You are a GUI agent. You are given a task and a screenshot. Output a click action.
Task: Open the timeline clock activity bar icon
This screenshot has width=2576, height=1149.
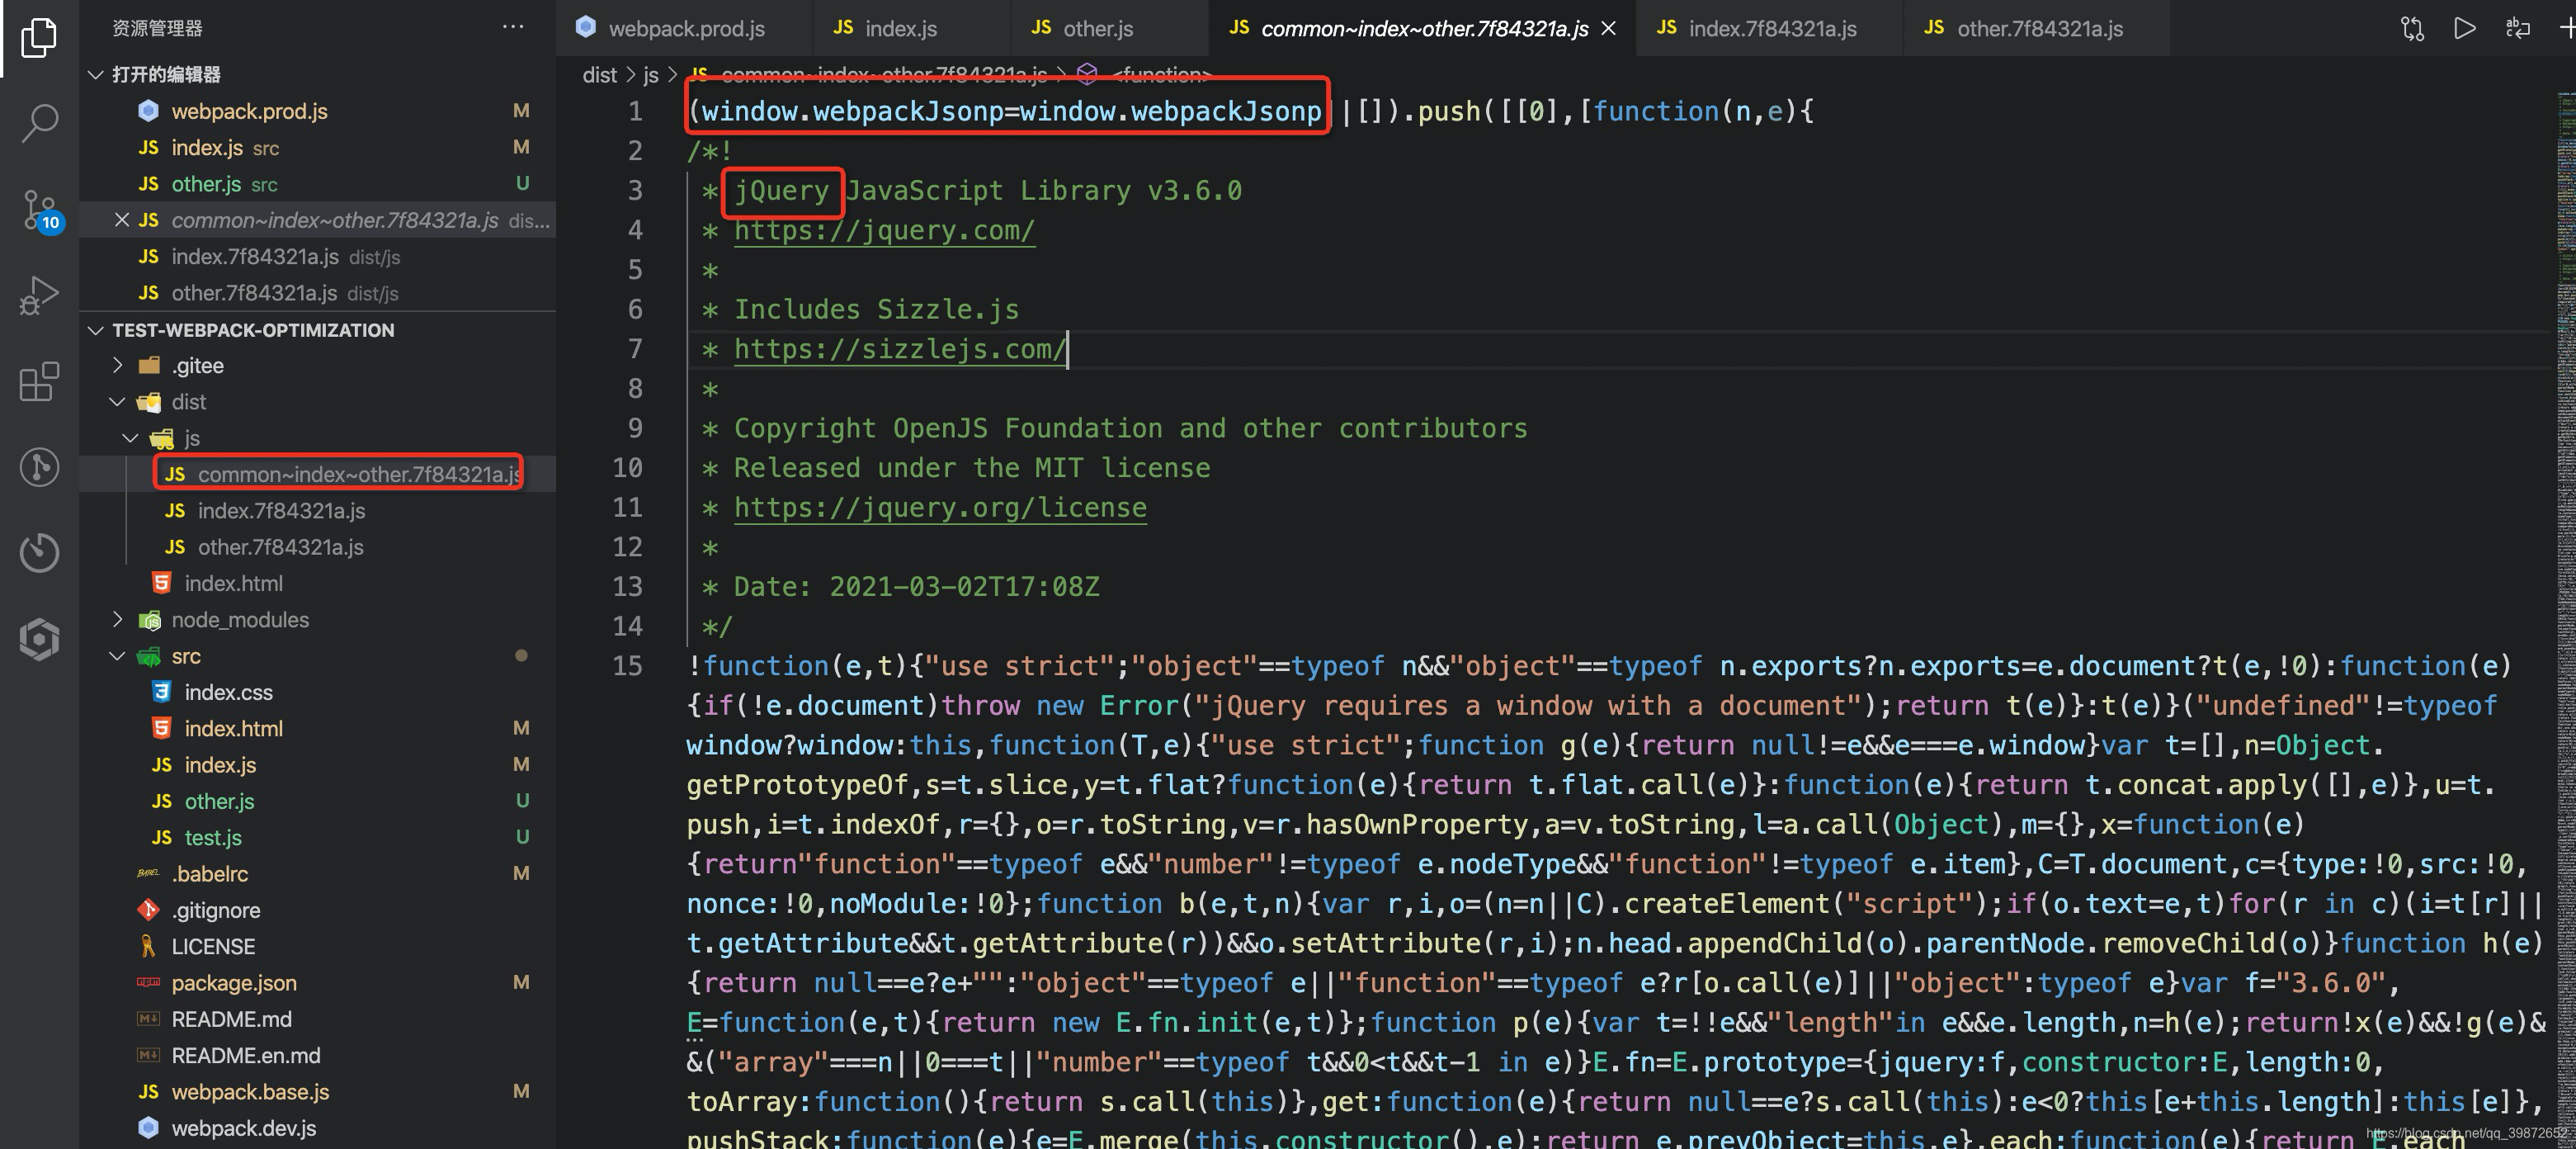[x=39, y=552]
